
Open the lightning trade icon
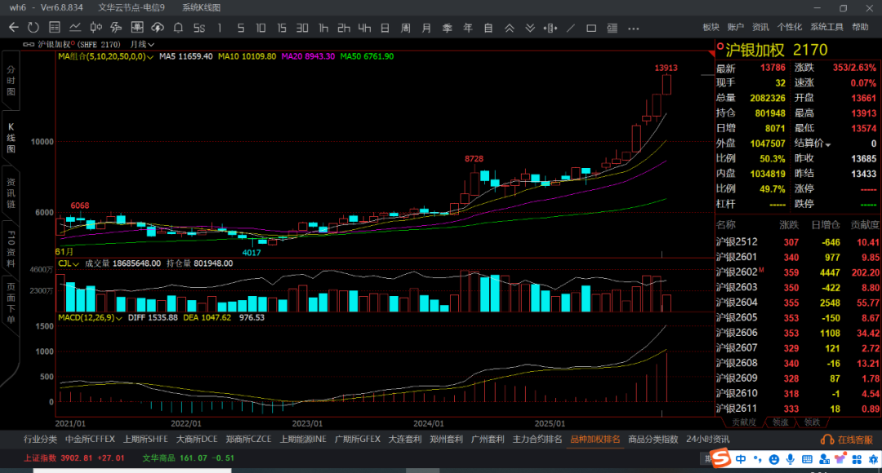117,28
